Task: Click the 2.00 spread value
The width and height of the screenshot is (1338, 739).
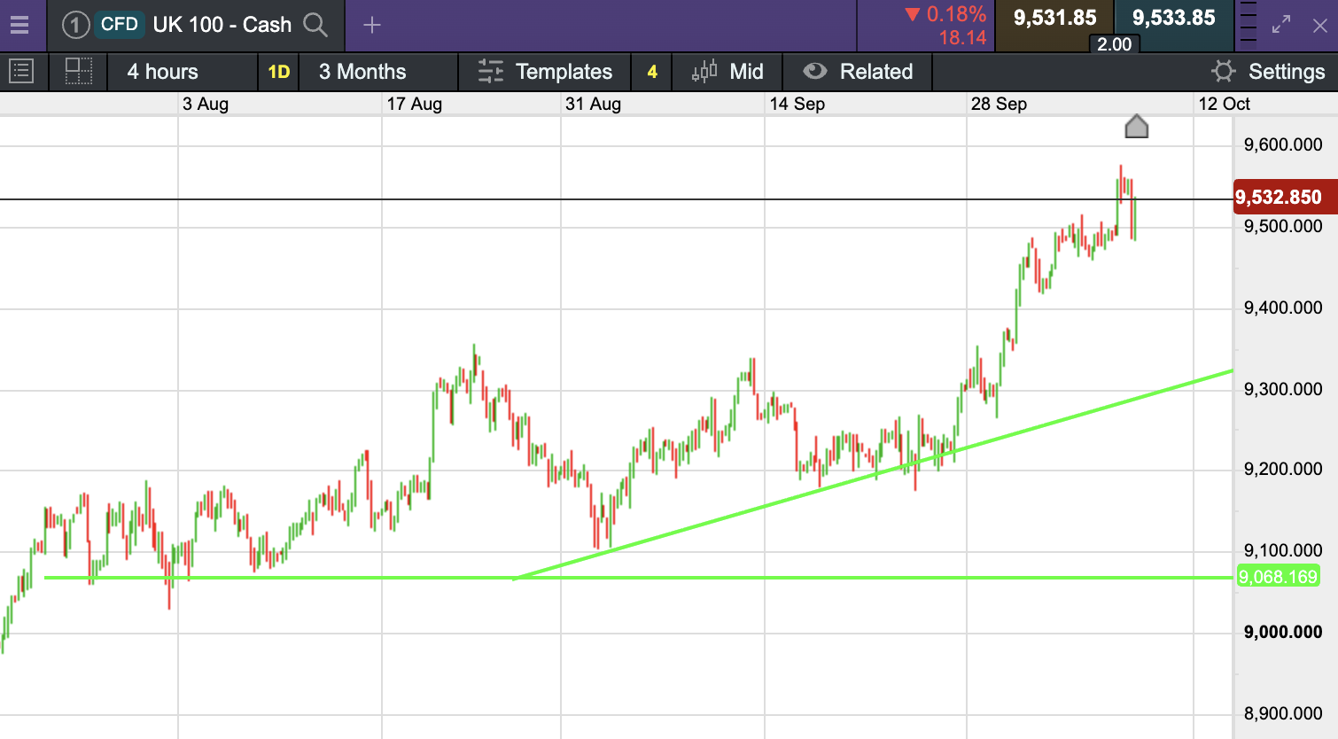Action: click(x=1114, y=44)
